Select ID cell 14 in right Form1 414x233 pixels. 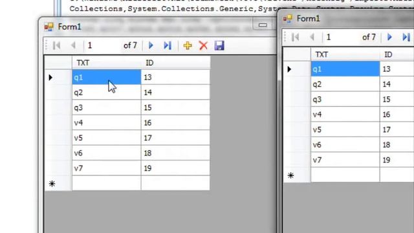[397, 84]
